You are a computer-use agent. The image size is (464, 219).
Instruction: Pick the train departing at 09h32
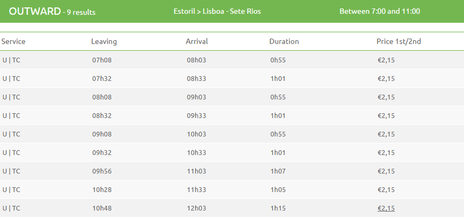click(232, 153)
